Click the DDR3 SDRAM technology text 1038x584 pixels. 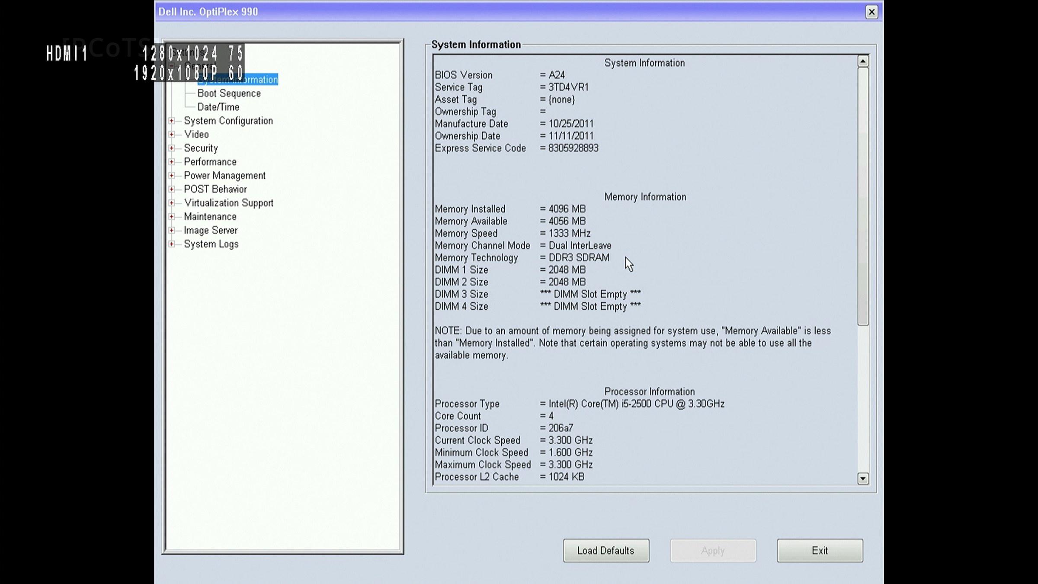[x=579, y=258]
